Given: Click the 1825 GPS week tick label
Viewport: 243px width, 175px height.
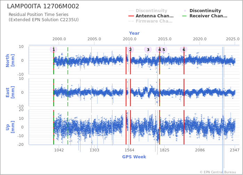Looking at the screenshot, I should (x=165, y=150).
